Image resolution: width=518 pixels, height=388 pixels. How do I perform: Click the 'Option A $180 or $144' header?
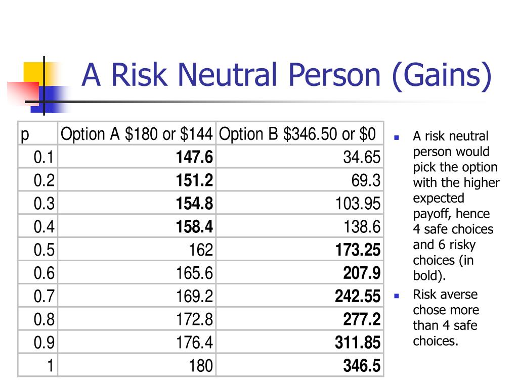click(137, 133)
